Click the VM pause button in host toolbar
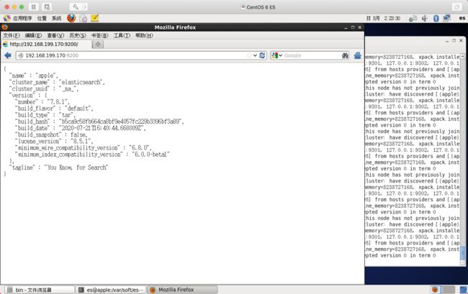The height and width of the screenshot is (294, 468). (x=34, y=7)
